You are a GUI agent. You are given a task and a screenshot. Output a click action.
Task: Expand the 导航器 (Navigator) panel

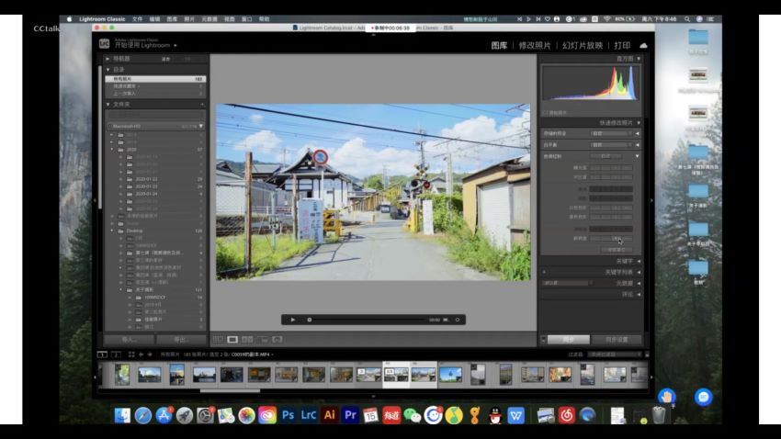(x=108, y=59)
